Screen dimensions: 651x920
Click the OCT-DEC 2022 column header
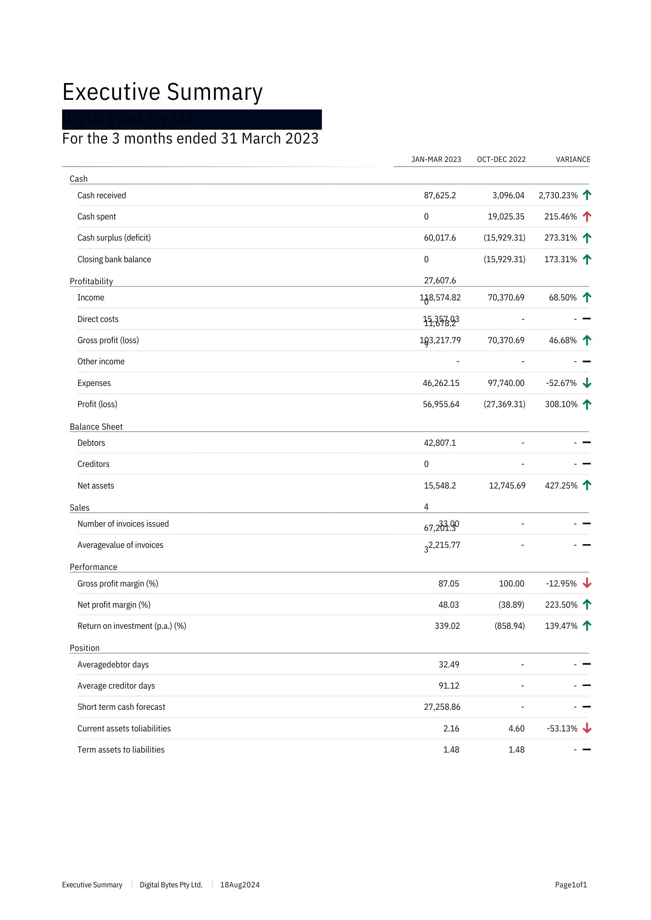pyautogui.click(x=501, y=160)
